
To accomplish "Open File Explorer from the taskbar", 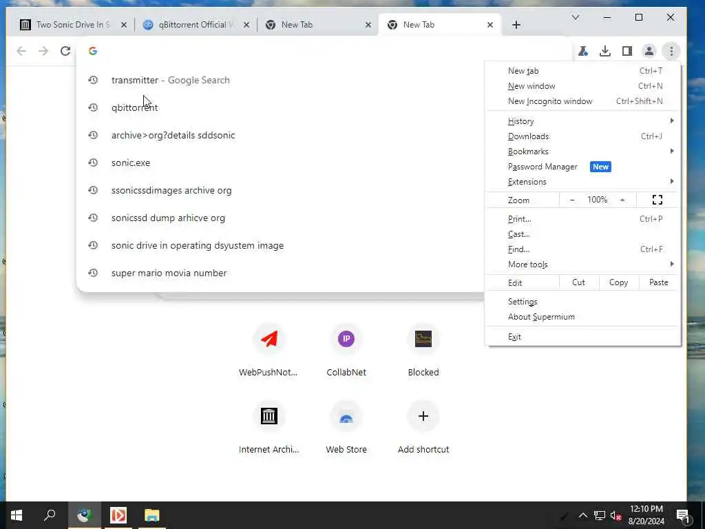I will [152, 515].
